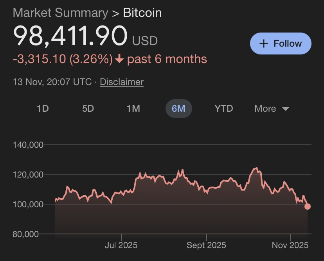Click the -3,315.10 price change text

(40, 59)
